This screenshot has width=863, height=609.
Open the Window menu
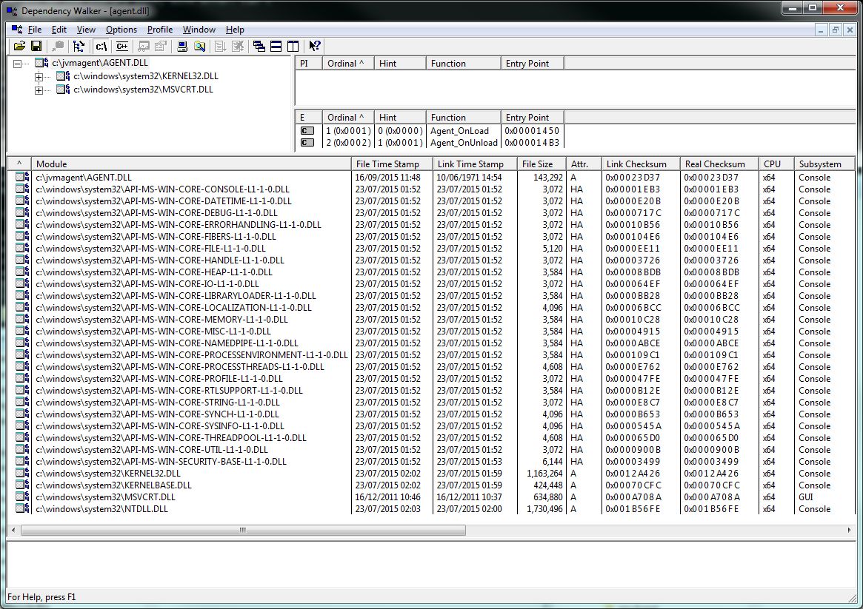pyautogui.click(x=199, y=30)
